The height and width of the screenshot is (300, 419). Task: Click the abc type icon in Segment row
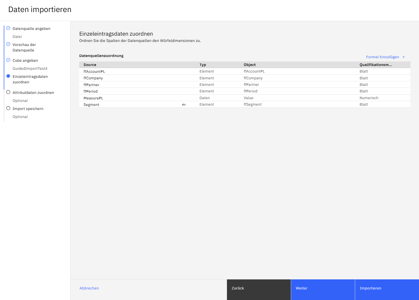coord(184,105)
